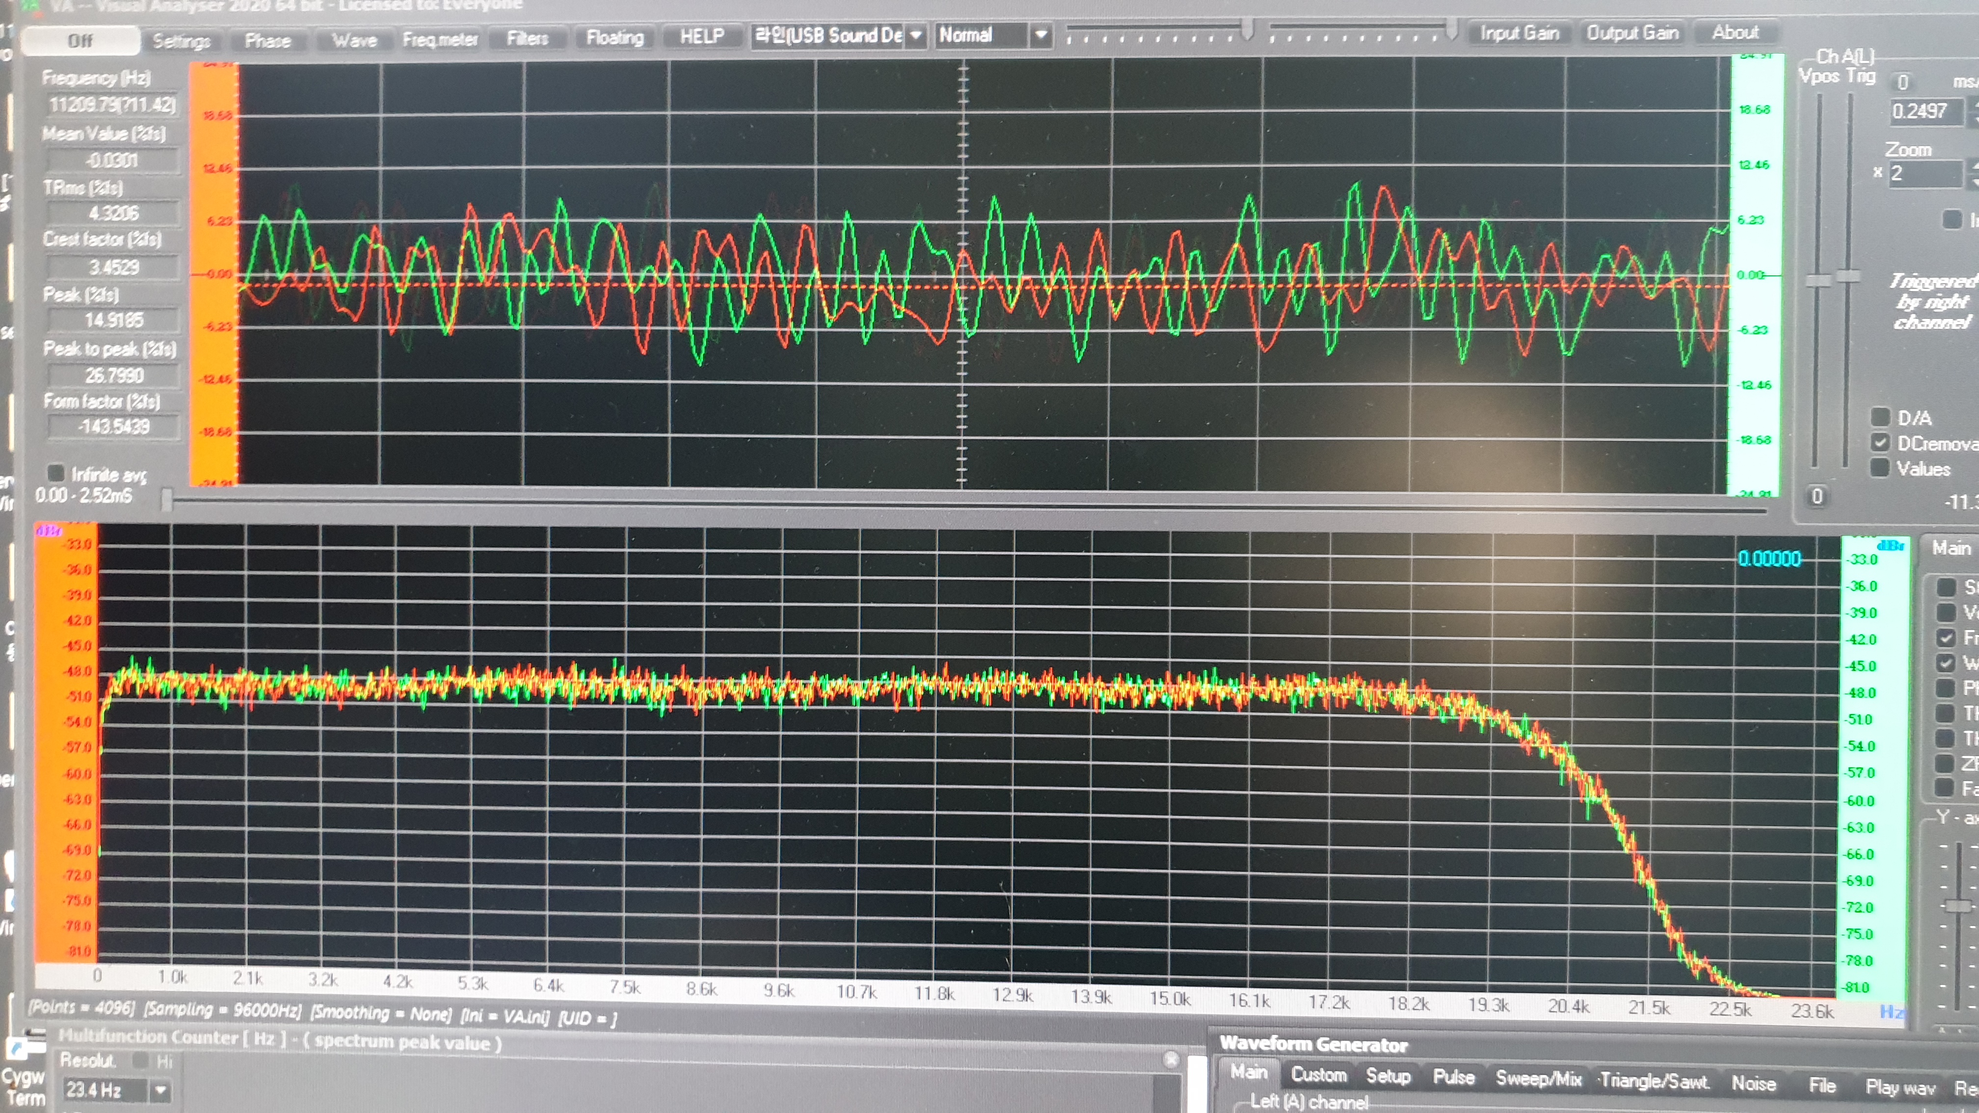Enable the Infinite avg checkbox
Screen dimensions: 1979x1113
coord(56,473)
